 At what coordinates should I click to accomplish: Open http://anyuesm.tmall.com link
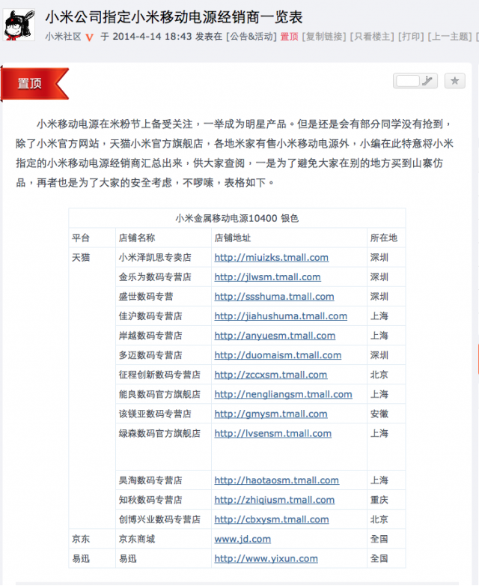(x=275, y=336)
